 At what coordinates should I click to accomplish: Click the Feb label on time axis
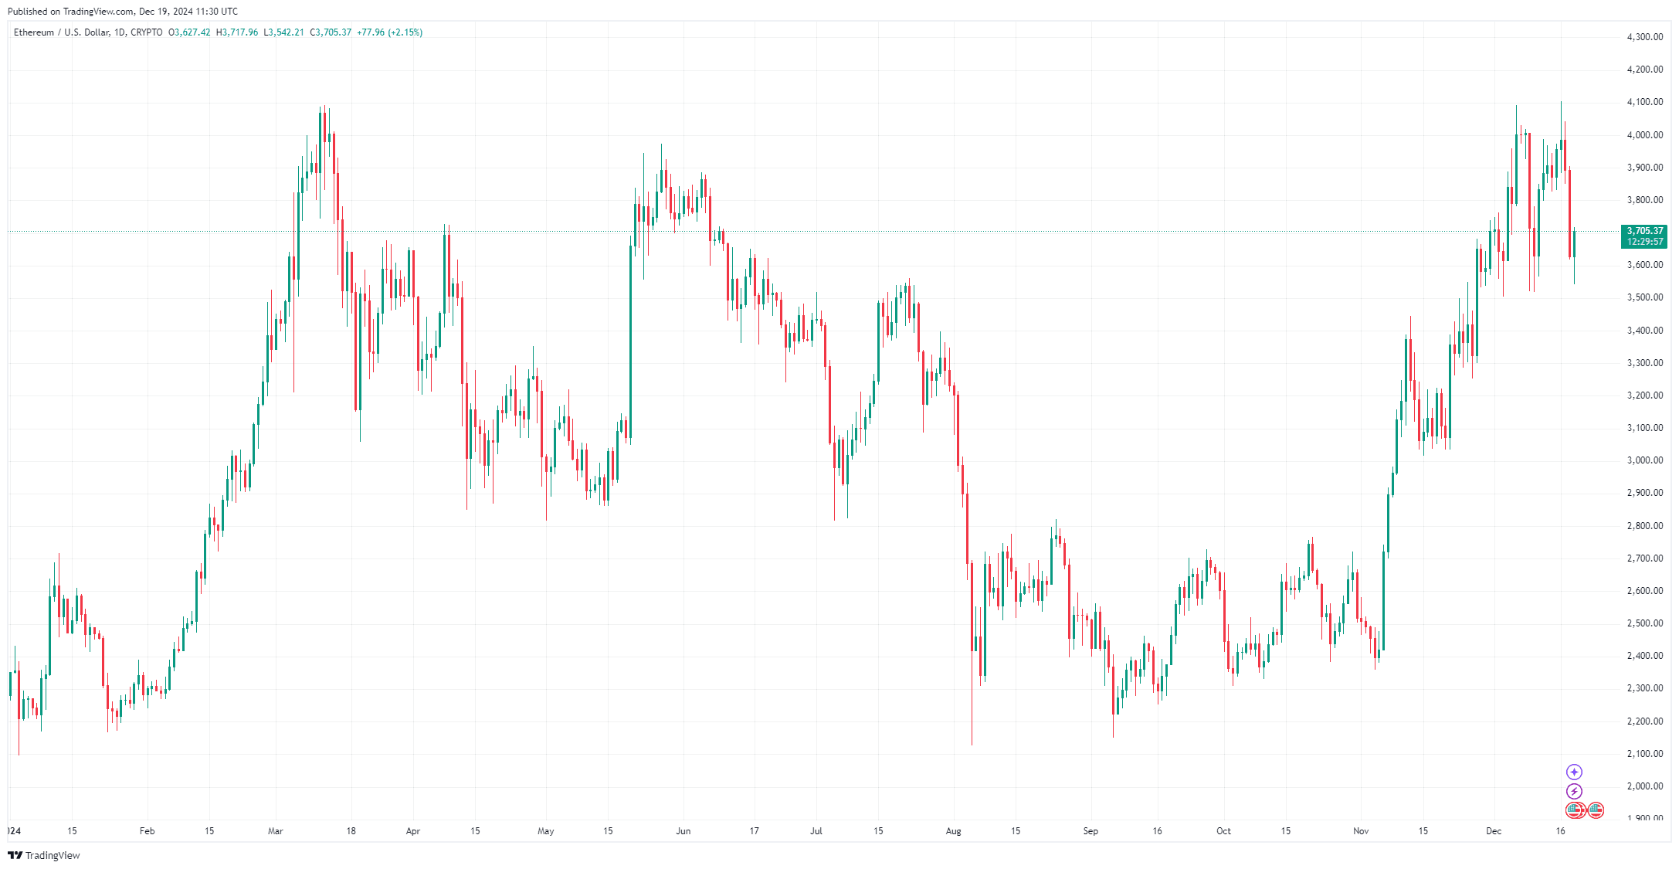pos(147,831)
